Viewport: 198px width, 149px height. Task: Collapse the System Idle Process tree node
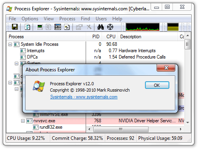pos(10,44)
